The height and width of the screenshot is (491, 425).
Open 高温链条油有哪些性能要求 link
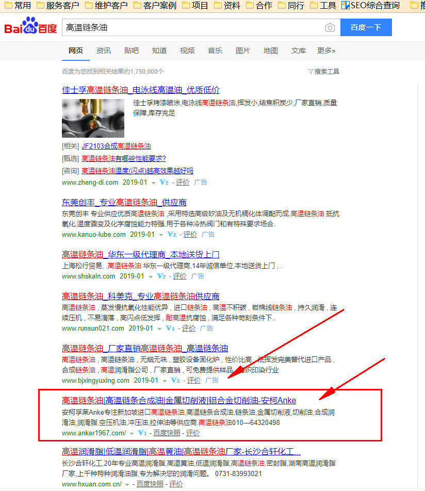(124, 159)
